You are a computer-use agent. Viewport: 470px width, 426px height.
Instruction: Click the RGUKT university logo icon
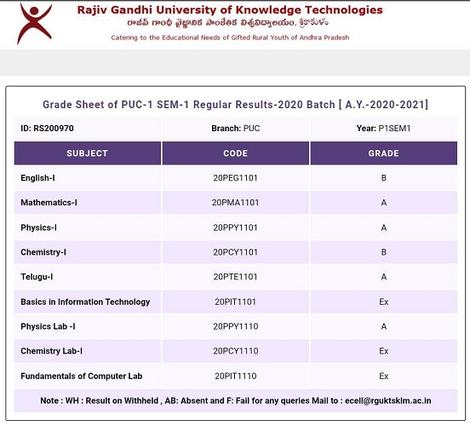click(34, 23)
